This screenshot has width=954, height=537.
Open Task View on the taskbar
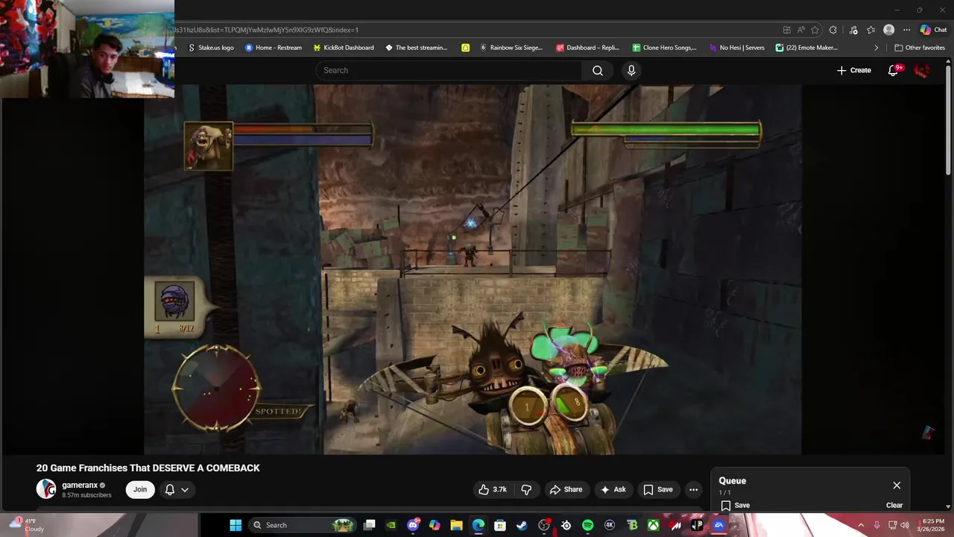coord(369,525)
